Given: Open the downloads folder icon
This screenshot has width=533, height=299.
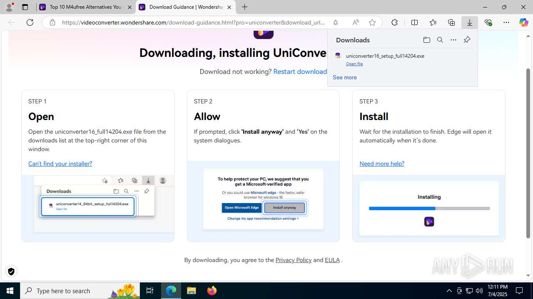Looking at the screenshot, I should click(427, 40).
